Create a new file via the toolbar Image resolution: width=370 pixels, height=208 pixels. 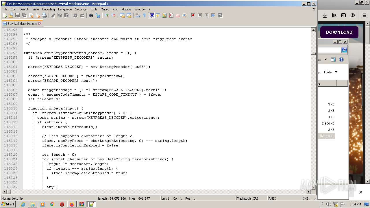(5, 15)
